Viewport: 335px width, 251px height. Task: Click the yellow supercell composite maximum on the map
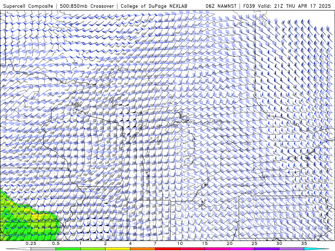pyautogui.click(x=37, y=216)
